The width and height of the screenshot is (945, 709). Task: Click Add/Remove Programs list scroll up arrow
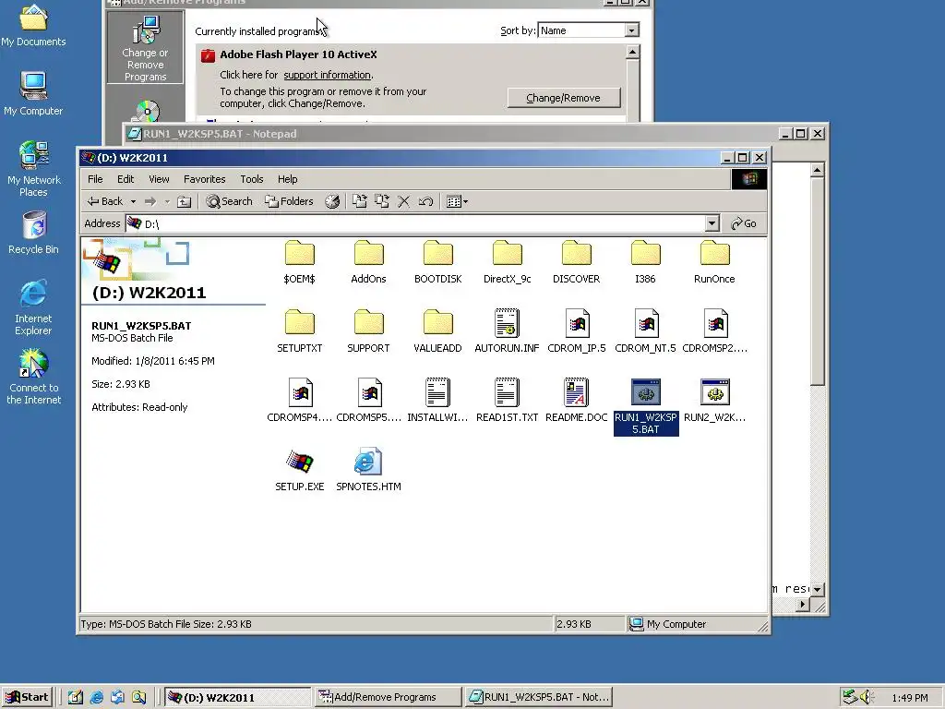[x=632, y=53]
